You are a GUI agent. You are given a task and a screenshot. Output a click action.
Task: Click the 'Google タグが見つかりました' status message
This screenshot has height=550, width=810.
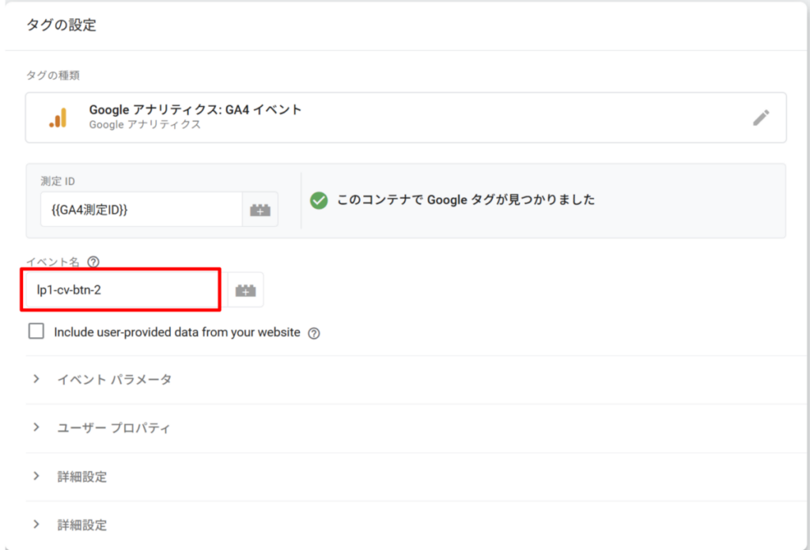(x=466, y=200)
